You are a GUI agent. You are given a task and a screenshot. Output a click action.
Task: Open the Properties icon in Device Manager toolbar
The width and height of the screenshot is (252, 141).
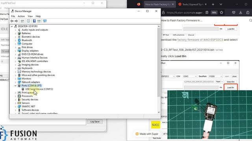click(28, 21)
